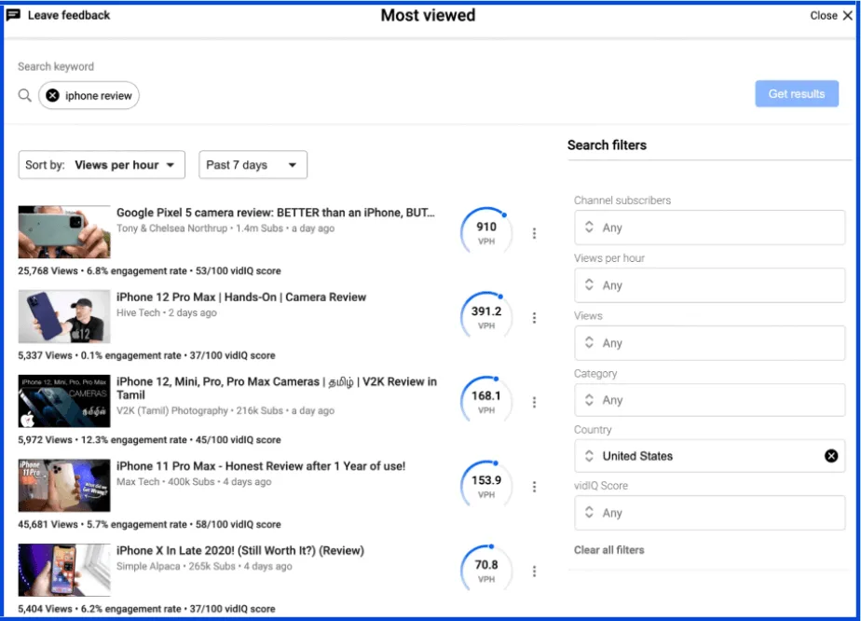Click the Search keyword label
The height and width of the screenshot is (621, 861).
click(56, 66)
